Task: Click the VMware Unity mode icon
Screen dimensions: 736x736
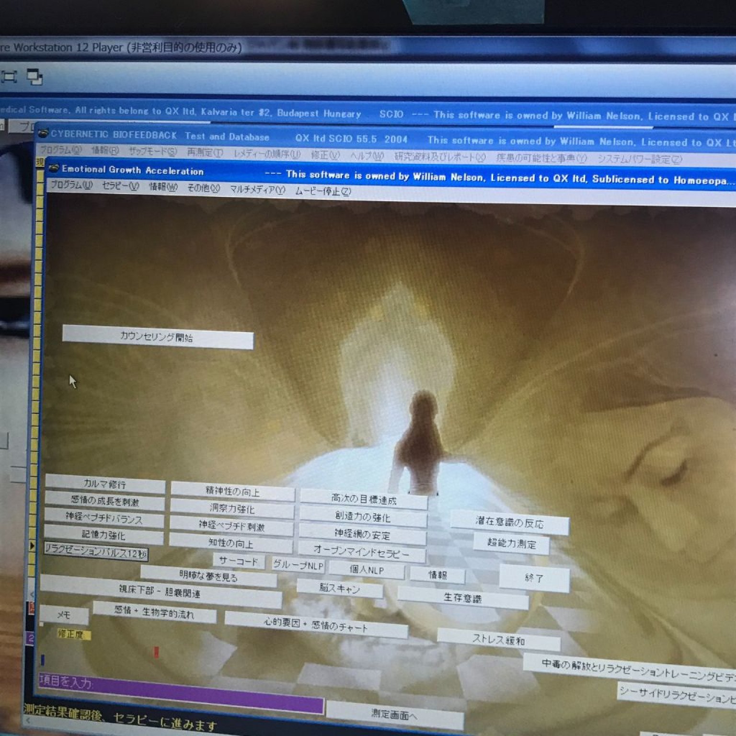Action: pos(34,77)
